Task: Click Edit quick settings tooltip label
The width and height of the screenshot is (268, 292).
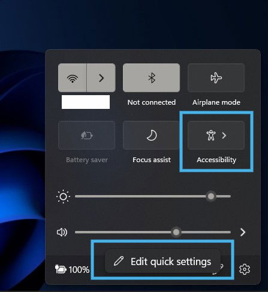Action: (171, 261)
